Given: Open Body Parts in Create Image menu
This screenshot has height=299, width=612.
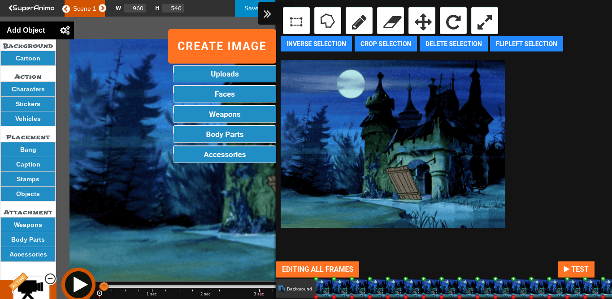Looking at the screenshot, I should pyautogui.click(x=225, y=134).
